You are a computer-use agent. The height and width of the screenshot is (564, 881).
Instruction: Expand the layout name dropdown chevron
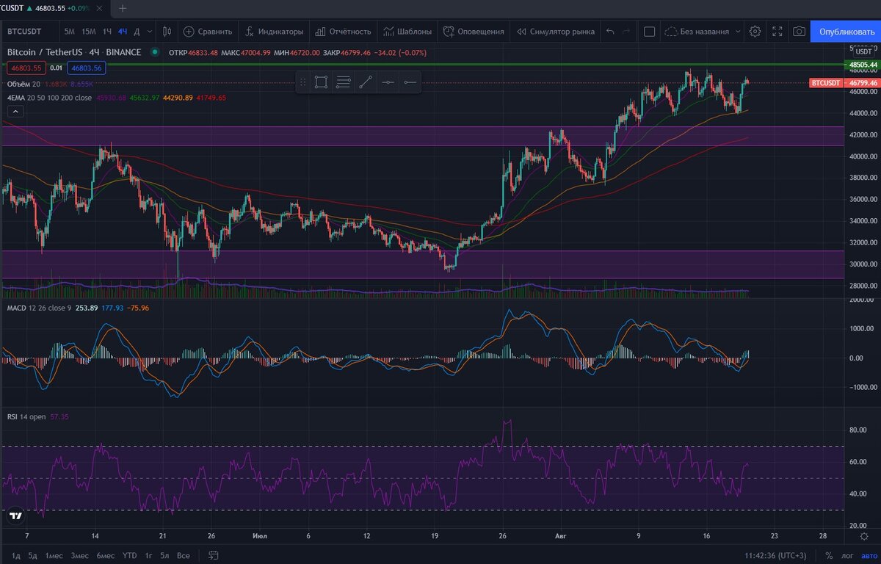[737, 32]
